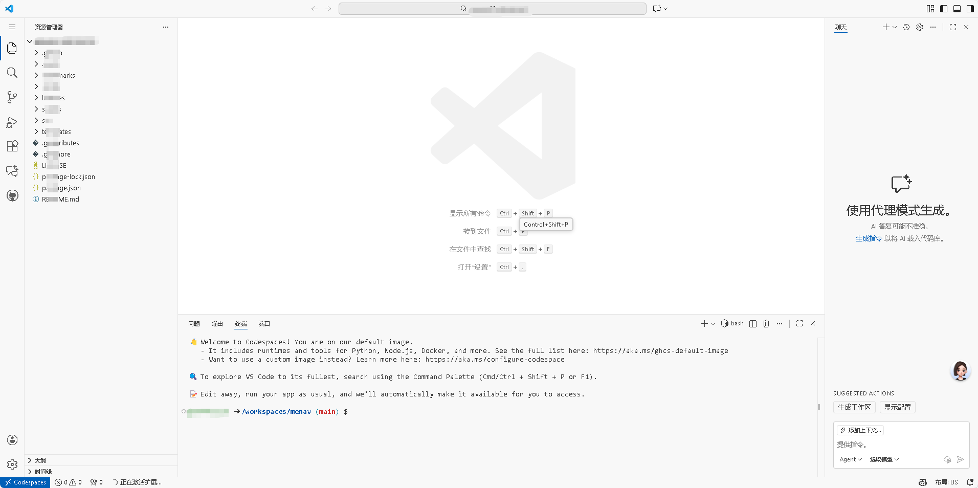Open terminal panel more actions ellipsis
This screenshot has height=488, width=978.
pyautogui.click(x=780, y=323)
